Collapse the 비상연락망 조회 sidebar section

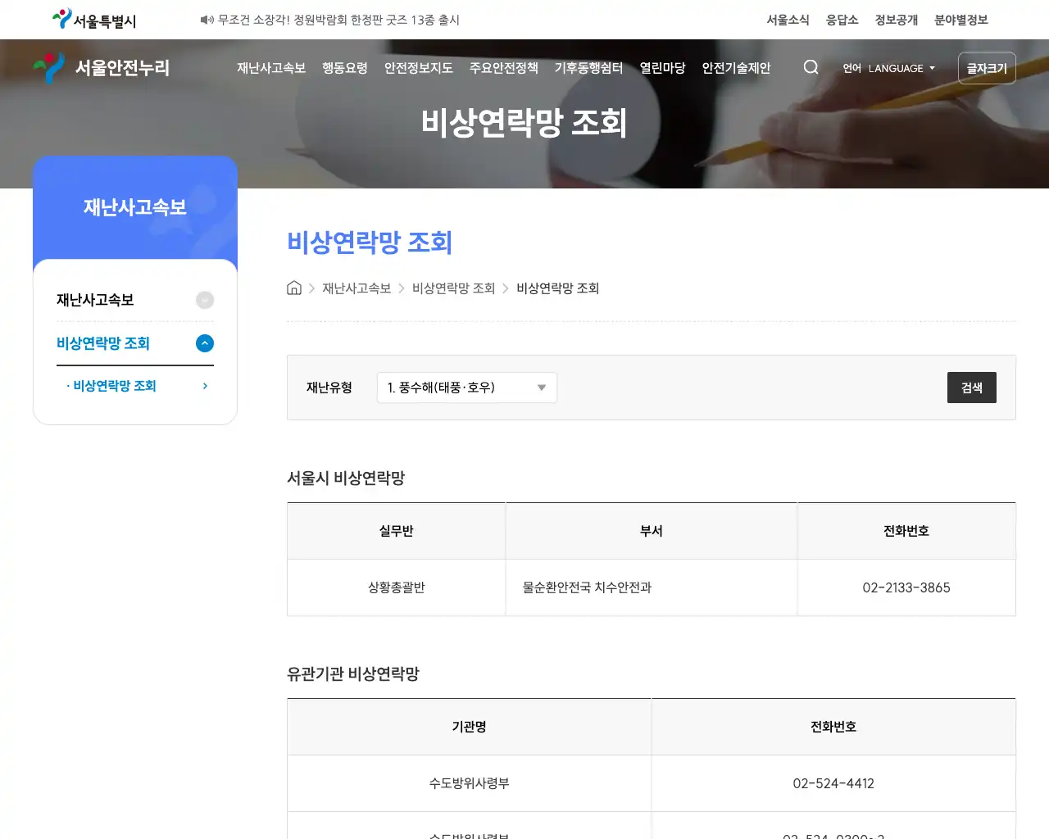tap(205, 343)
